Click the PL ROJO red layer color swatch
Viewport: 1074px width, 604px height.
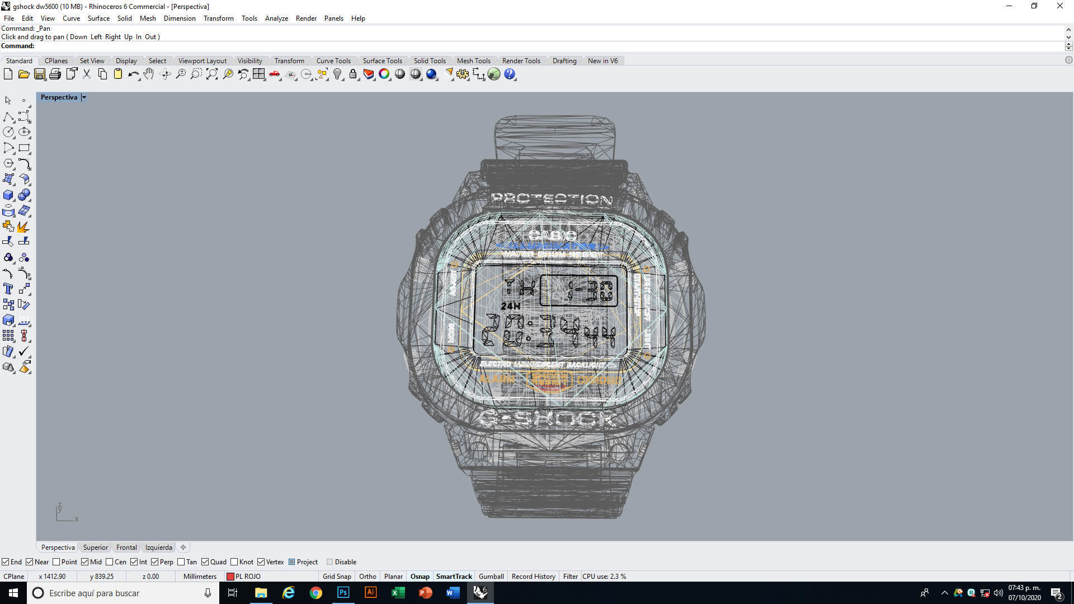[x=230, y=577]
